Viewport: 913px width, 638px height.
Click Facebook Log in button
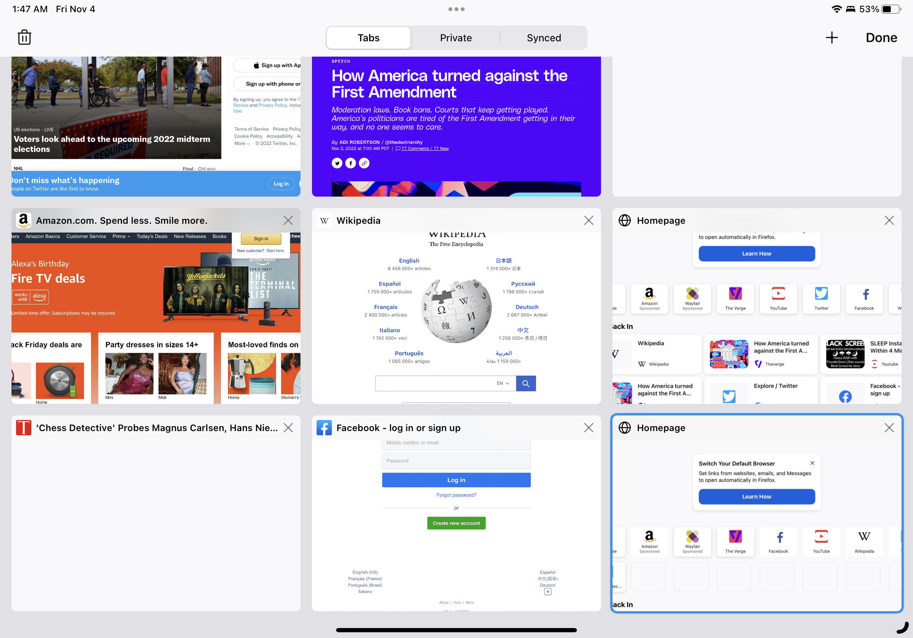click(456, 480)
